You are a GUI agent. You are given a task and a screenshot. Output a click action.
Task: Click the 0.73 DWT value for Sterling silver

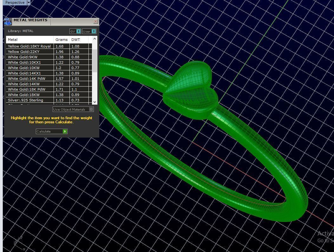[75, 100]
